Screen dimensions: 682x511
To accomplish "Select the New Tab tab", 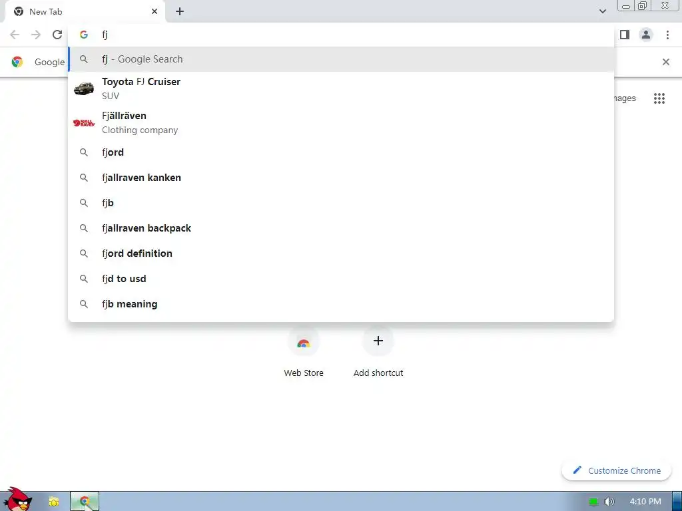I will click(x=85, y=11).
